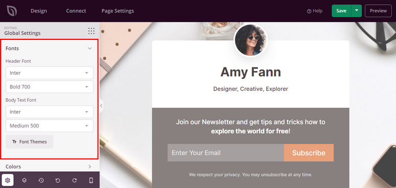
Task: Open the Bold 700 weight dropdown
Action: pyautogui.click(x=50, y=87)
